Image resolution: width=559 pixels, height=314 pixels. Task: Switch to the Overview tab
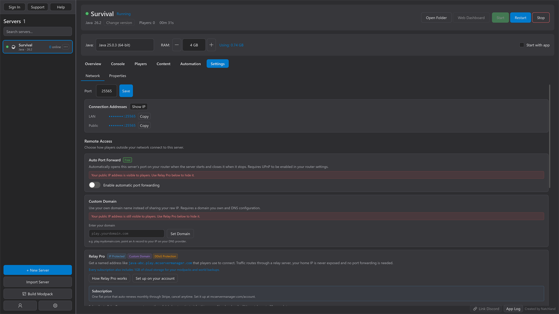[93, 64]
